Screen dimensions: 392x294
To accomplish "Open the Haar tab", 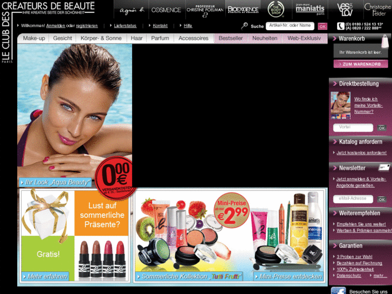I will 137,38.
